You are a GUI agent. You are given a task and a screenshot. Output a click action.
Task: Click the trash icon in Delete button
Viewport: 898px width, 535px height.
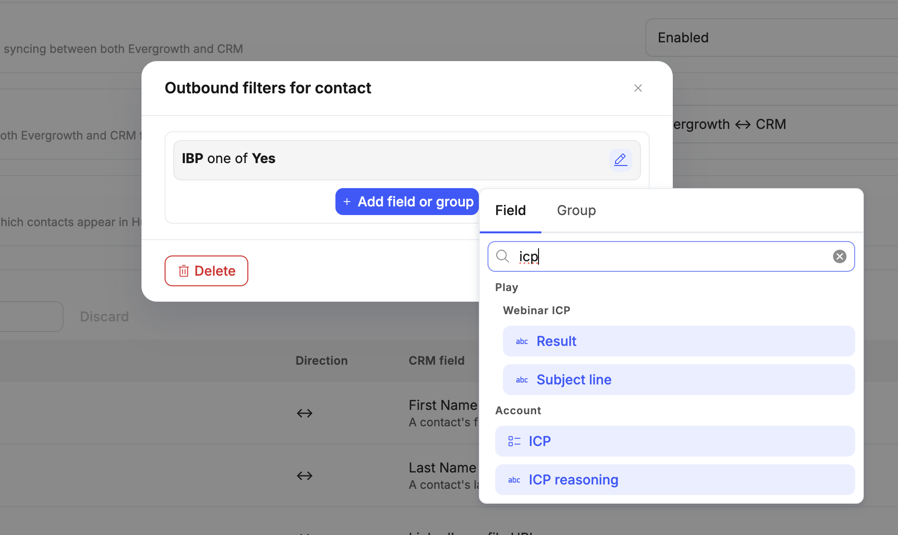[184, 271]
